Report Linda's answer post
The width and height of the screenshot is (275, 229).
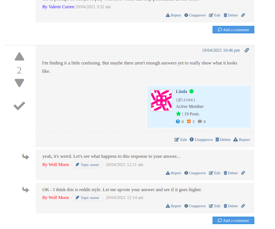(242, 139)
